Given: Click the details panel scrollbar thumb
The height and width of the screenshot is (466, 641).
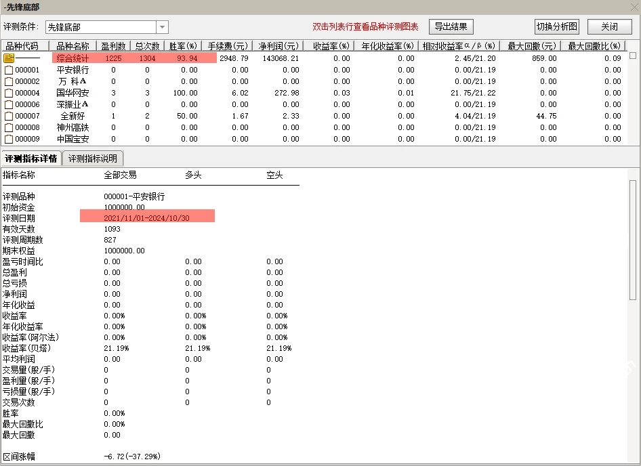Looking at the screenshot, I should pos(633,240).
